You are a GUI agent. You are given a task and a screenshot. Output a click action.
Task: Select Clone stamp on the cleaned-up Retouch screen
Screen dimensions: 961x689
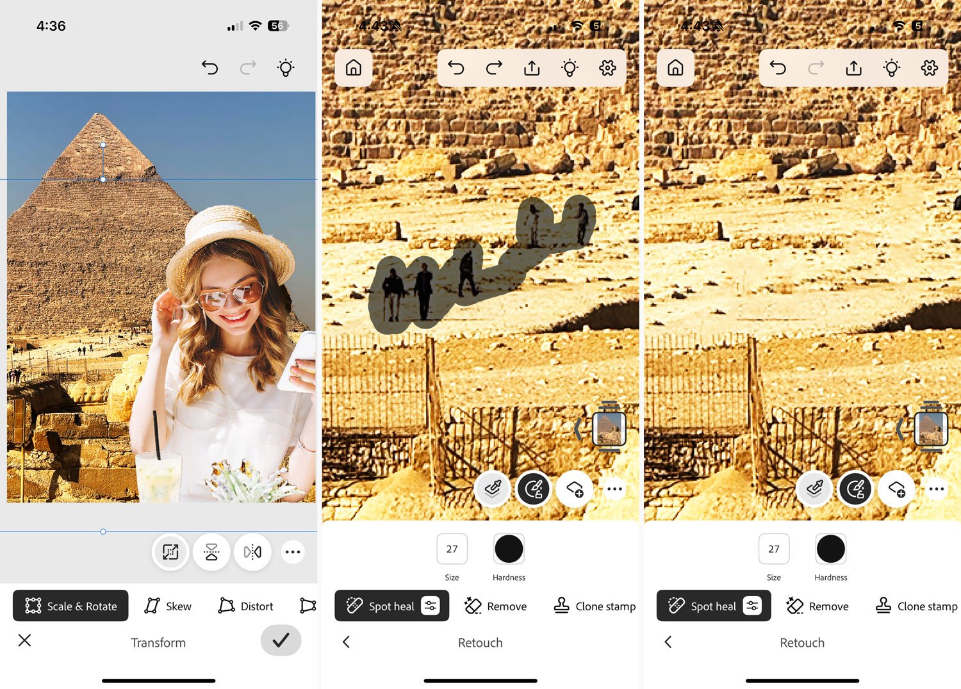pyautogui.click(x=916, y=606)
